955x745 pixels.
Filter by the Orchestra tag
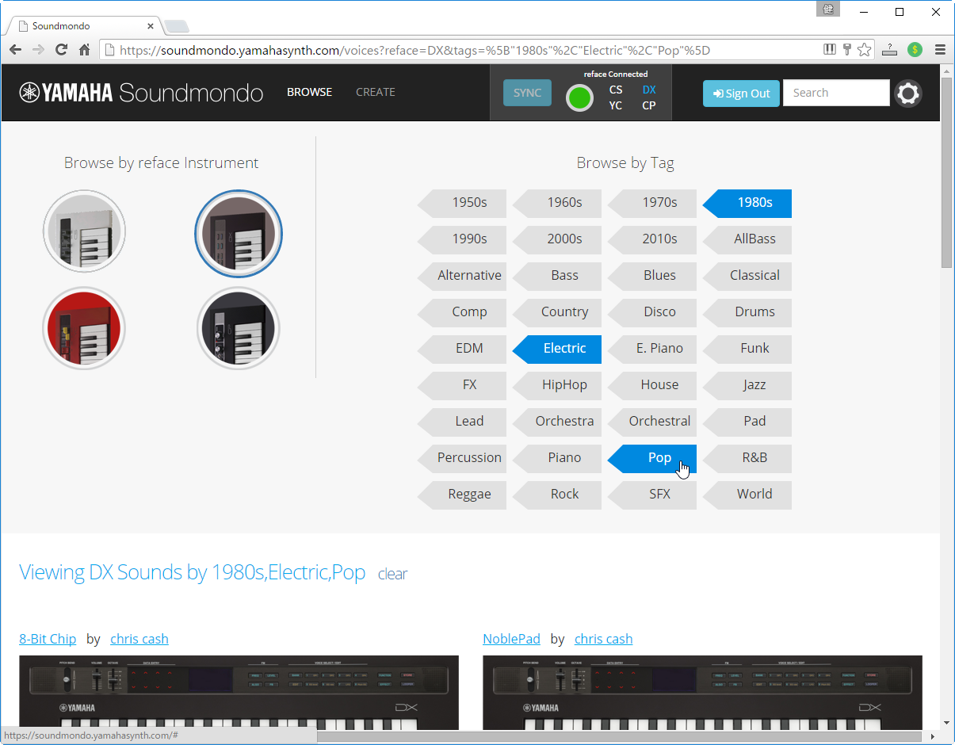557,422
